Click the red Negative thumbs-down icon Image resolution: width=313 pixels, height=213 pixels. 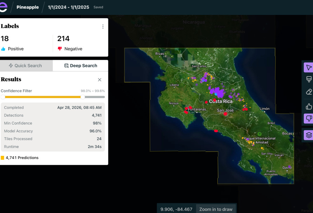click(60, 49)
